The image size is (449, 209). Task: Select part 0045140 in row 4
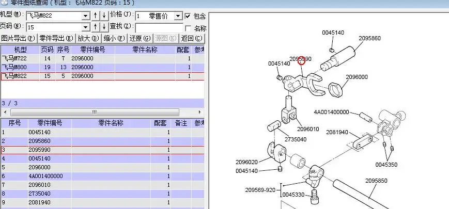[x=102, y=158]
